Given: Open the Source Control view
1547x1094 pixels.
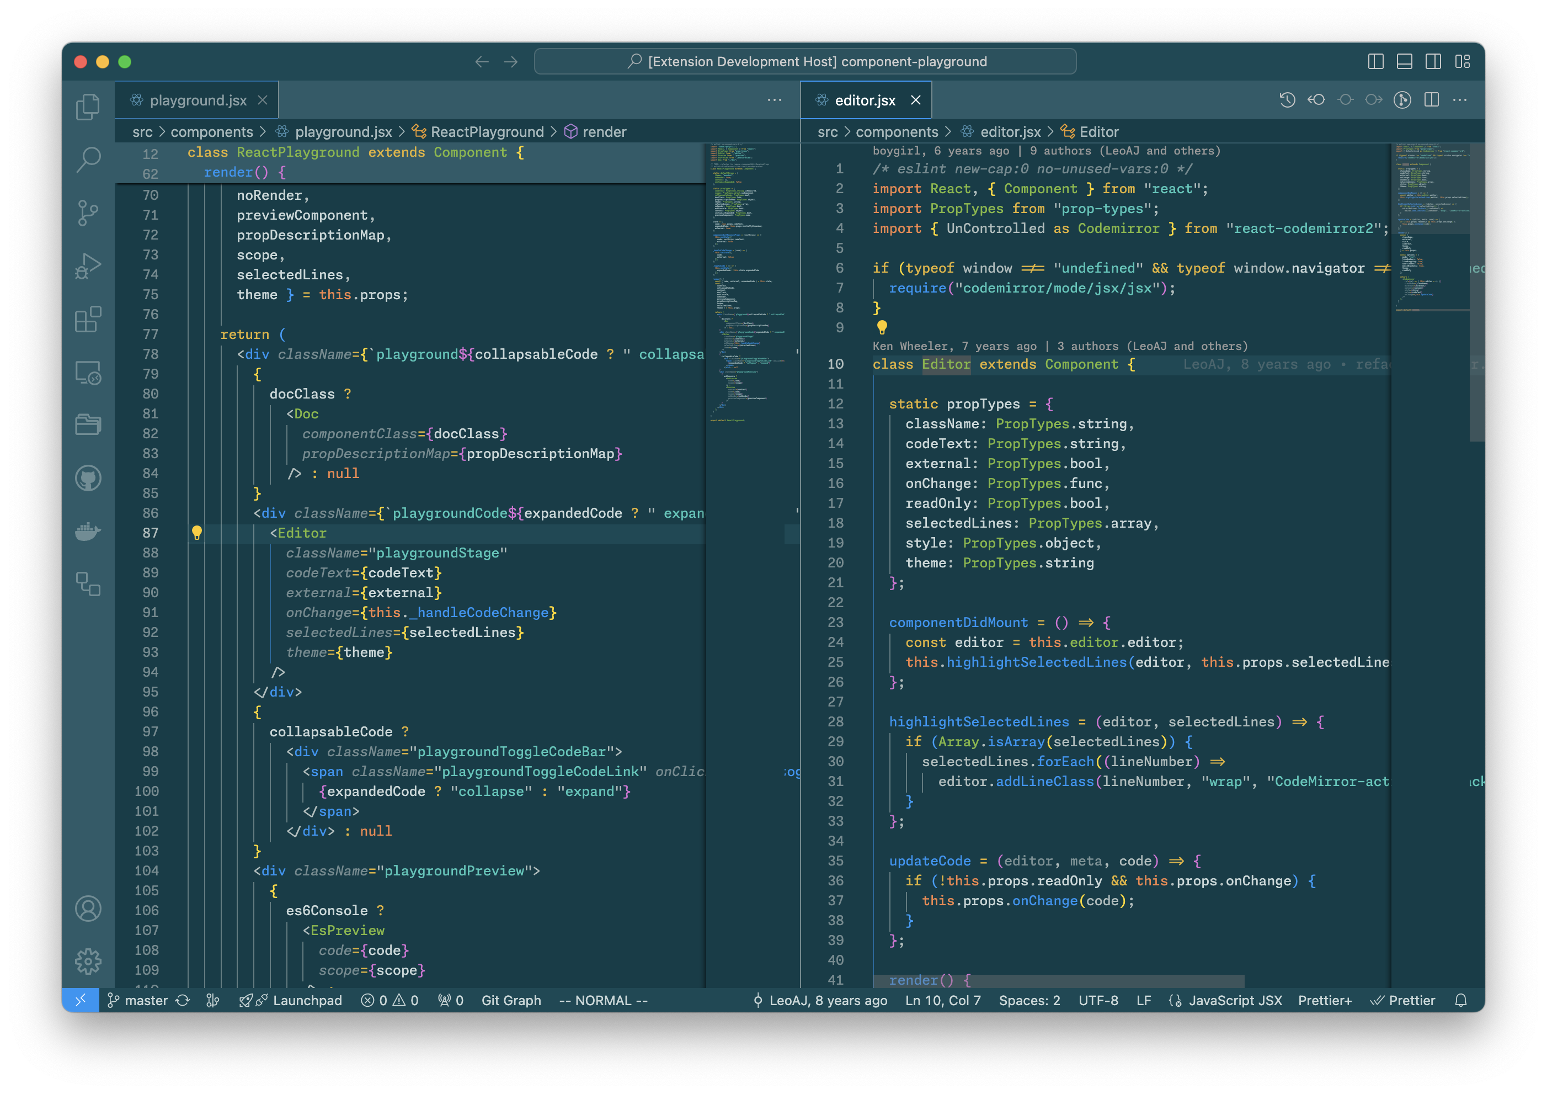Looking at the screenshot, I should 88,213.
